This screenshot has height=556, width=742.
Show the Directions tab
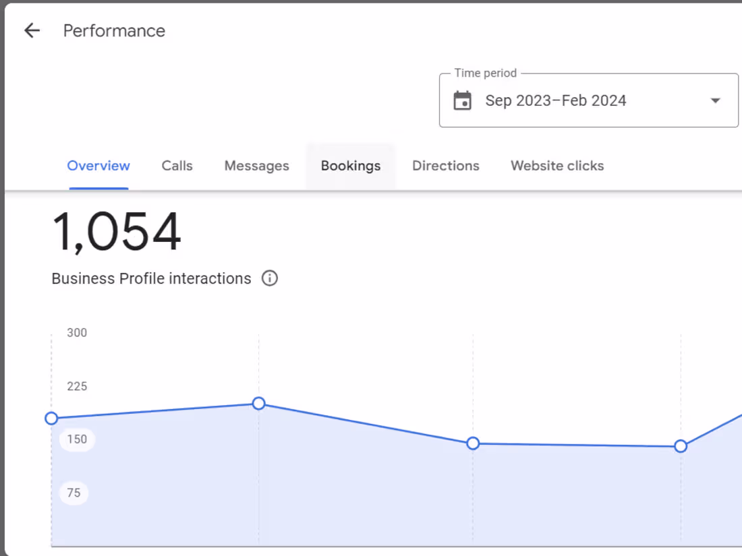[x=446, y=166]
